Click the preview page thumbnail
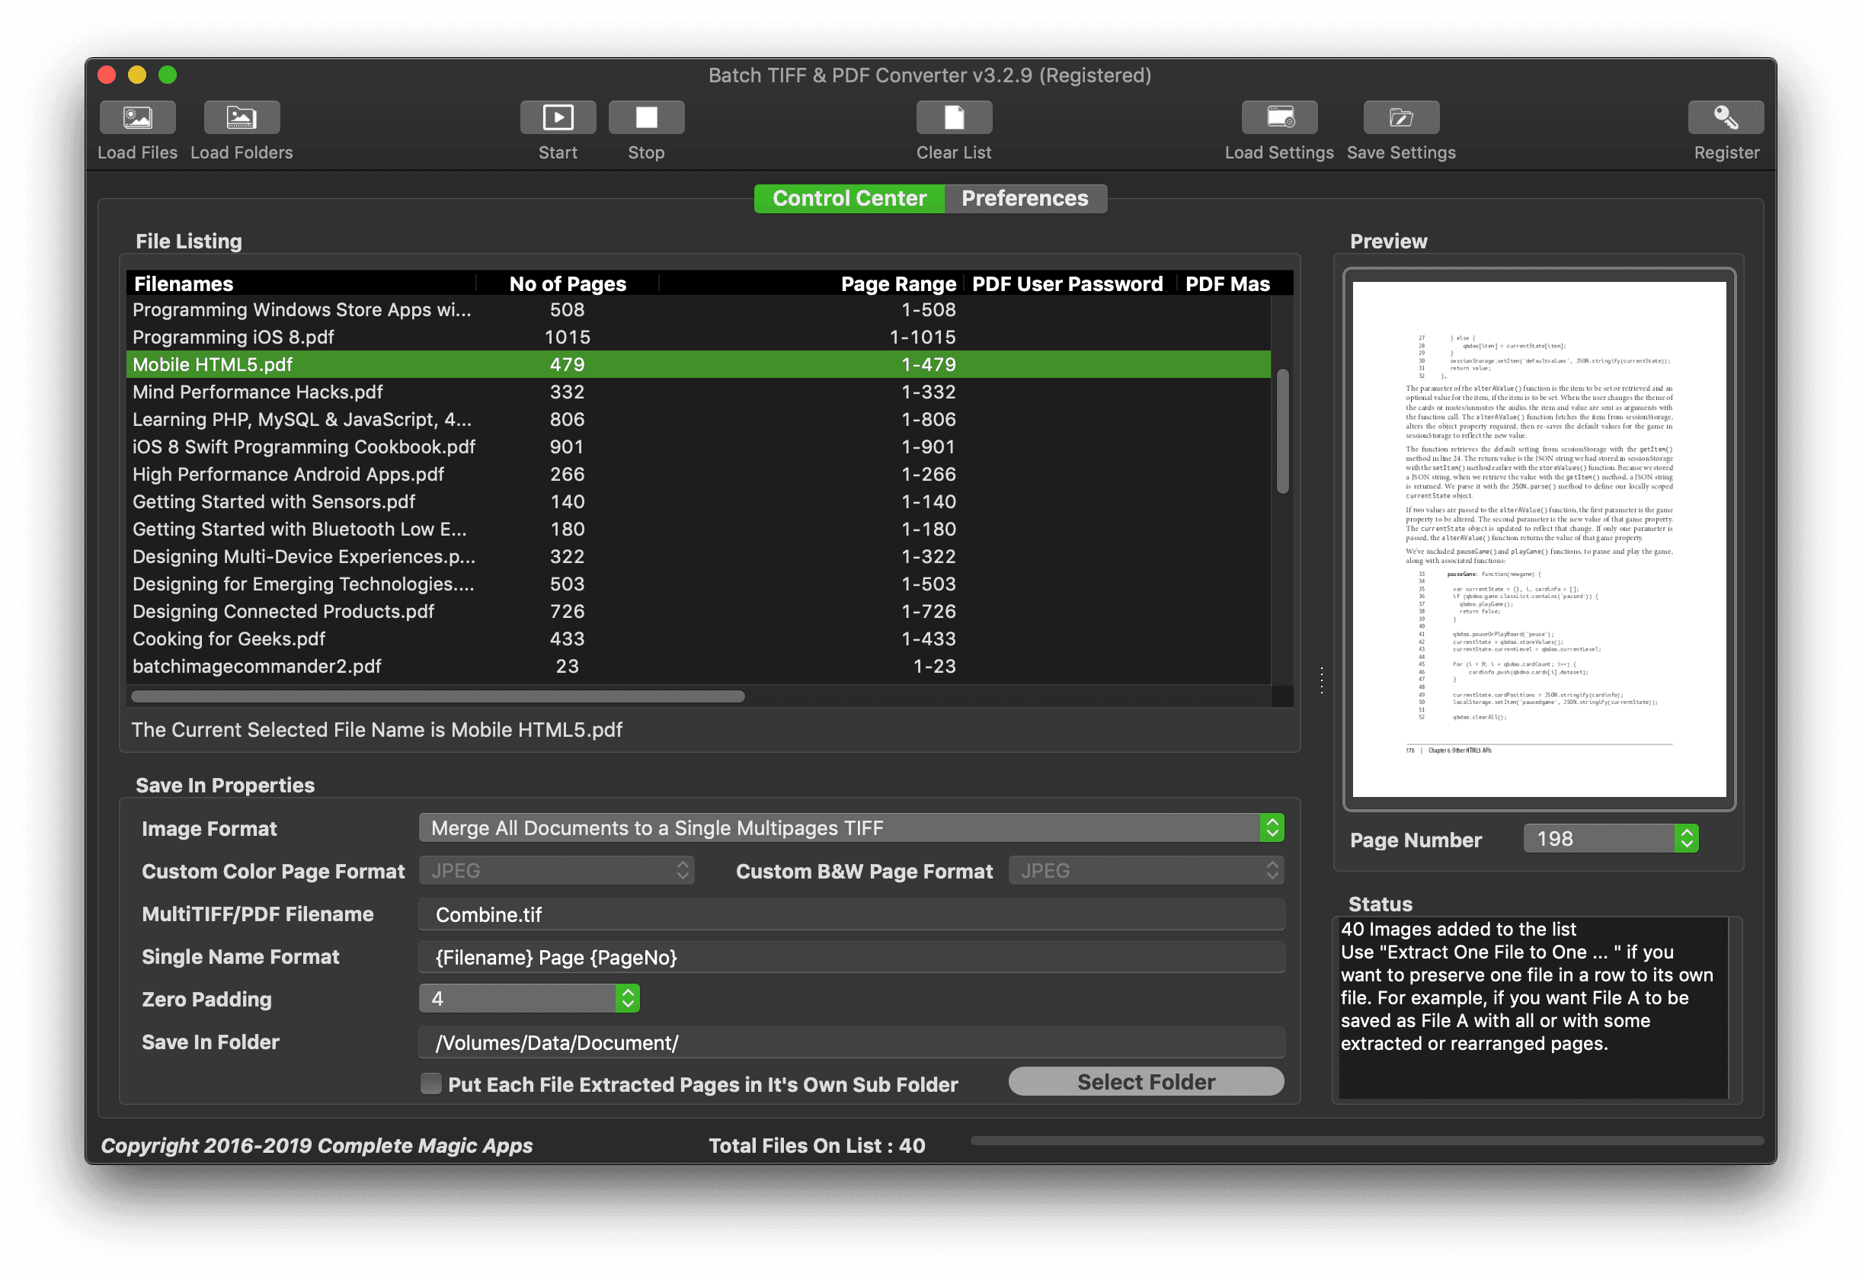The height and width of the screenshot is (1277, 1862). (x=1539, y=539)
